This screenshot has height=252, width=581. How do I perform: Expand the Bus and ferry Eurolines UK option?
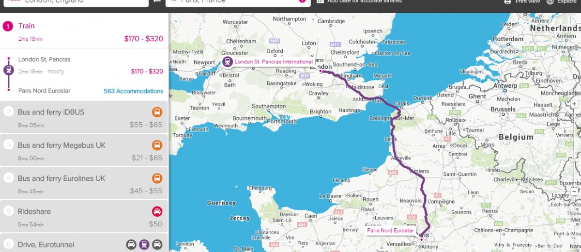click(84, 184)
